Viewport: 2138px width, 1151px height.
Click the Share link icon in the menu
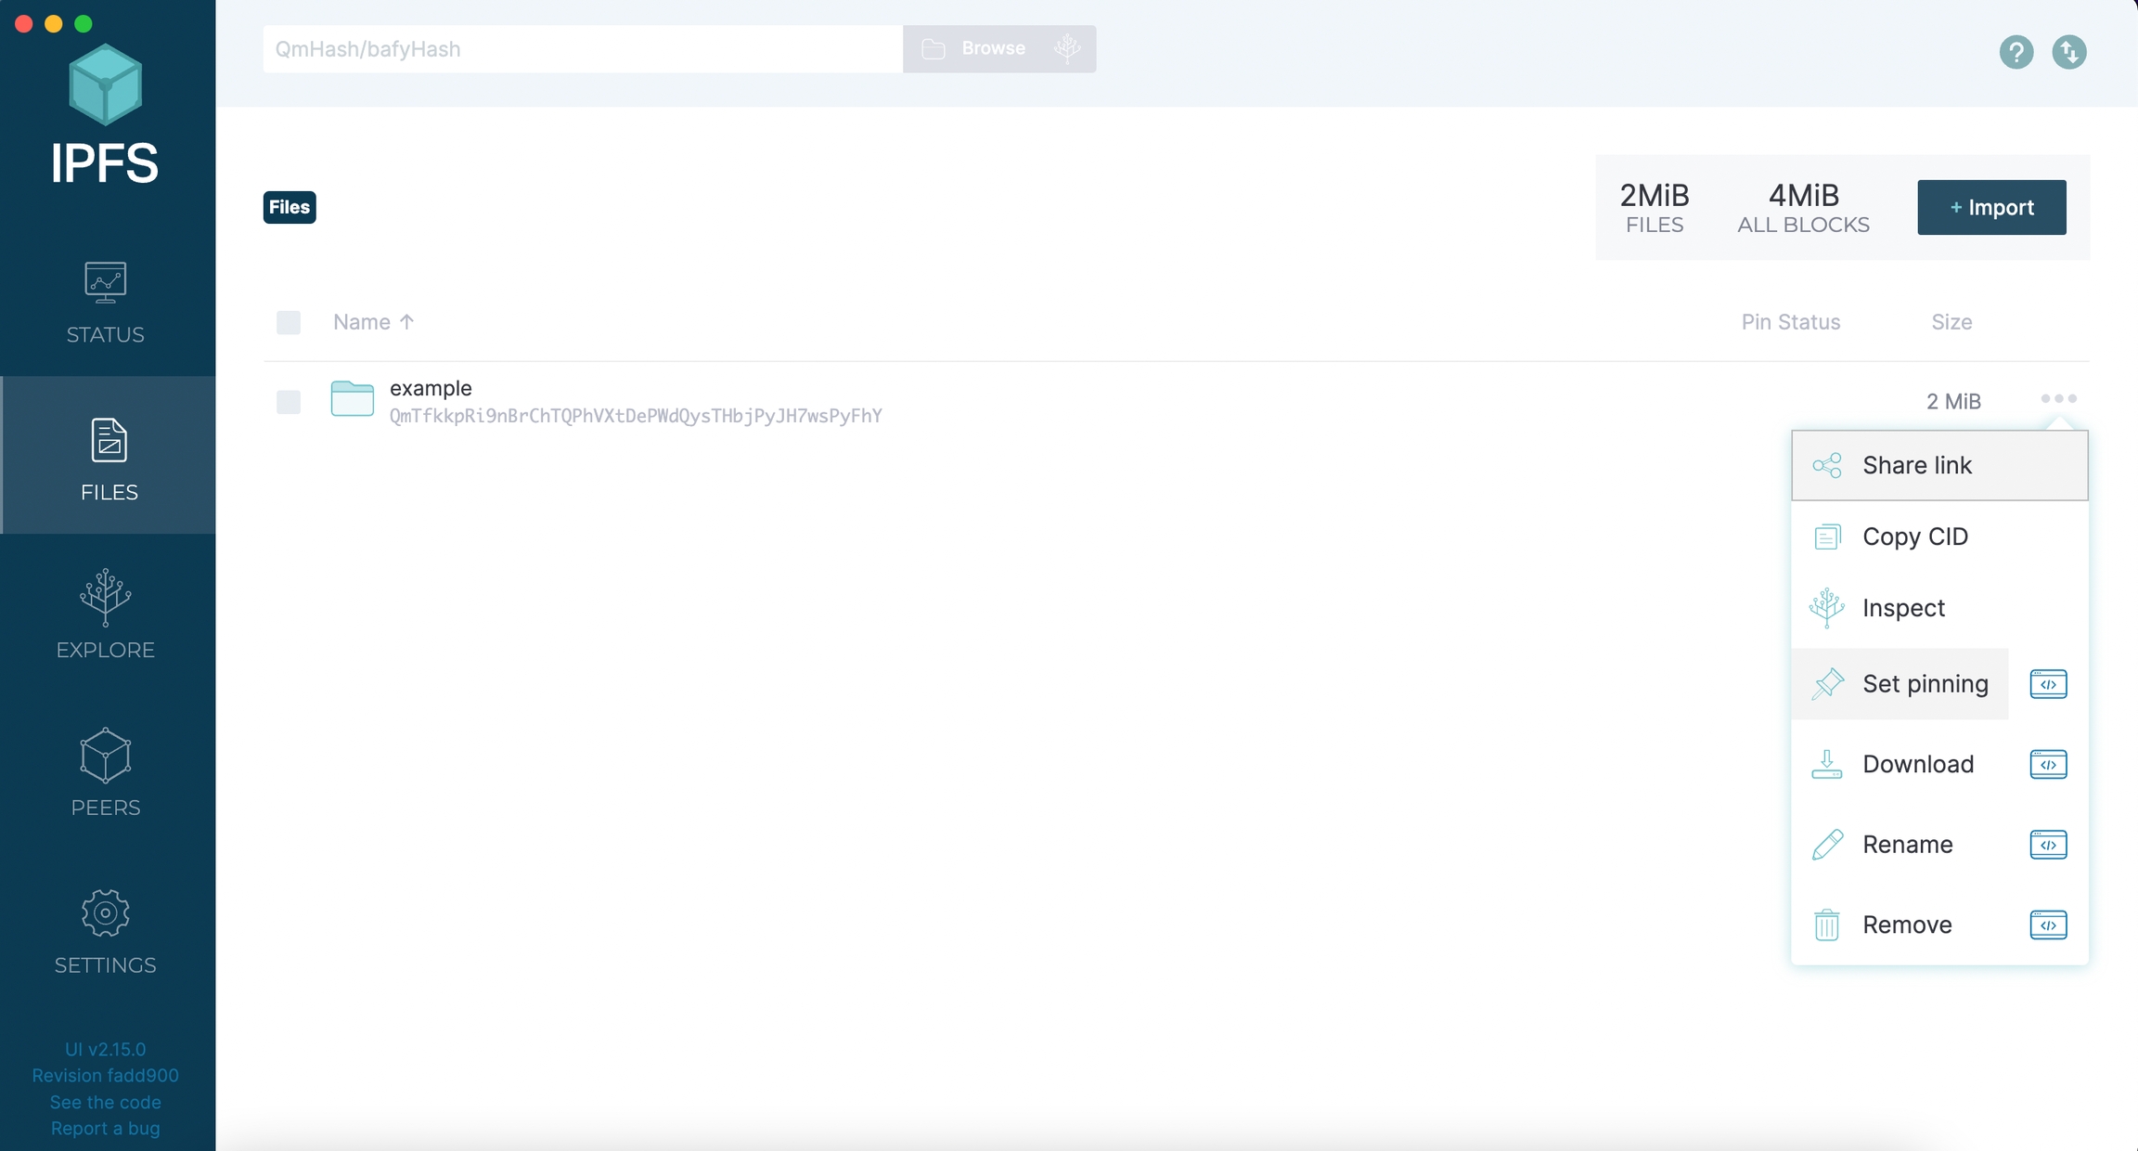point(1826,465)
